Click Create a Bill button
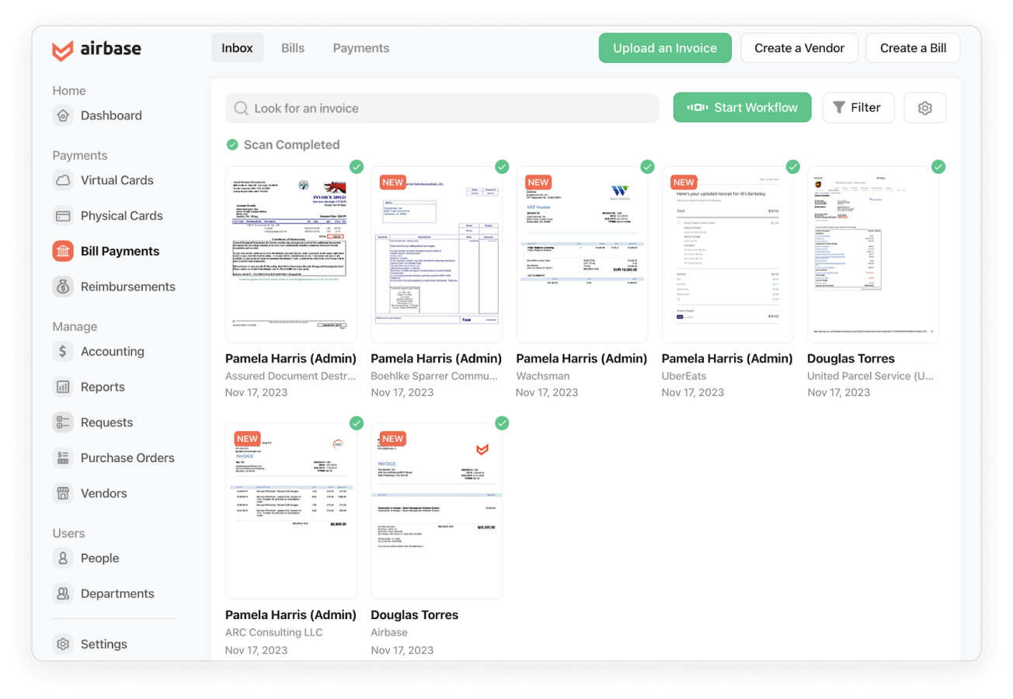This screenshot has height=699, width=1013. point(913,48)
